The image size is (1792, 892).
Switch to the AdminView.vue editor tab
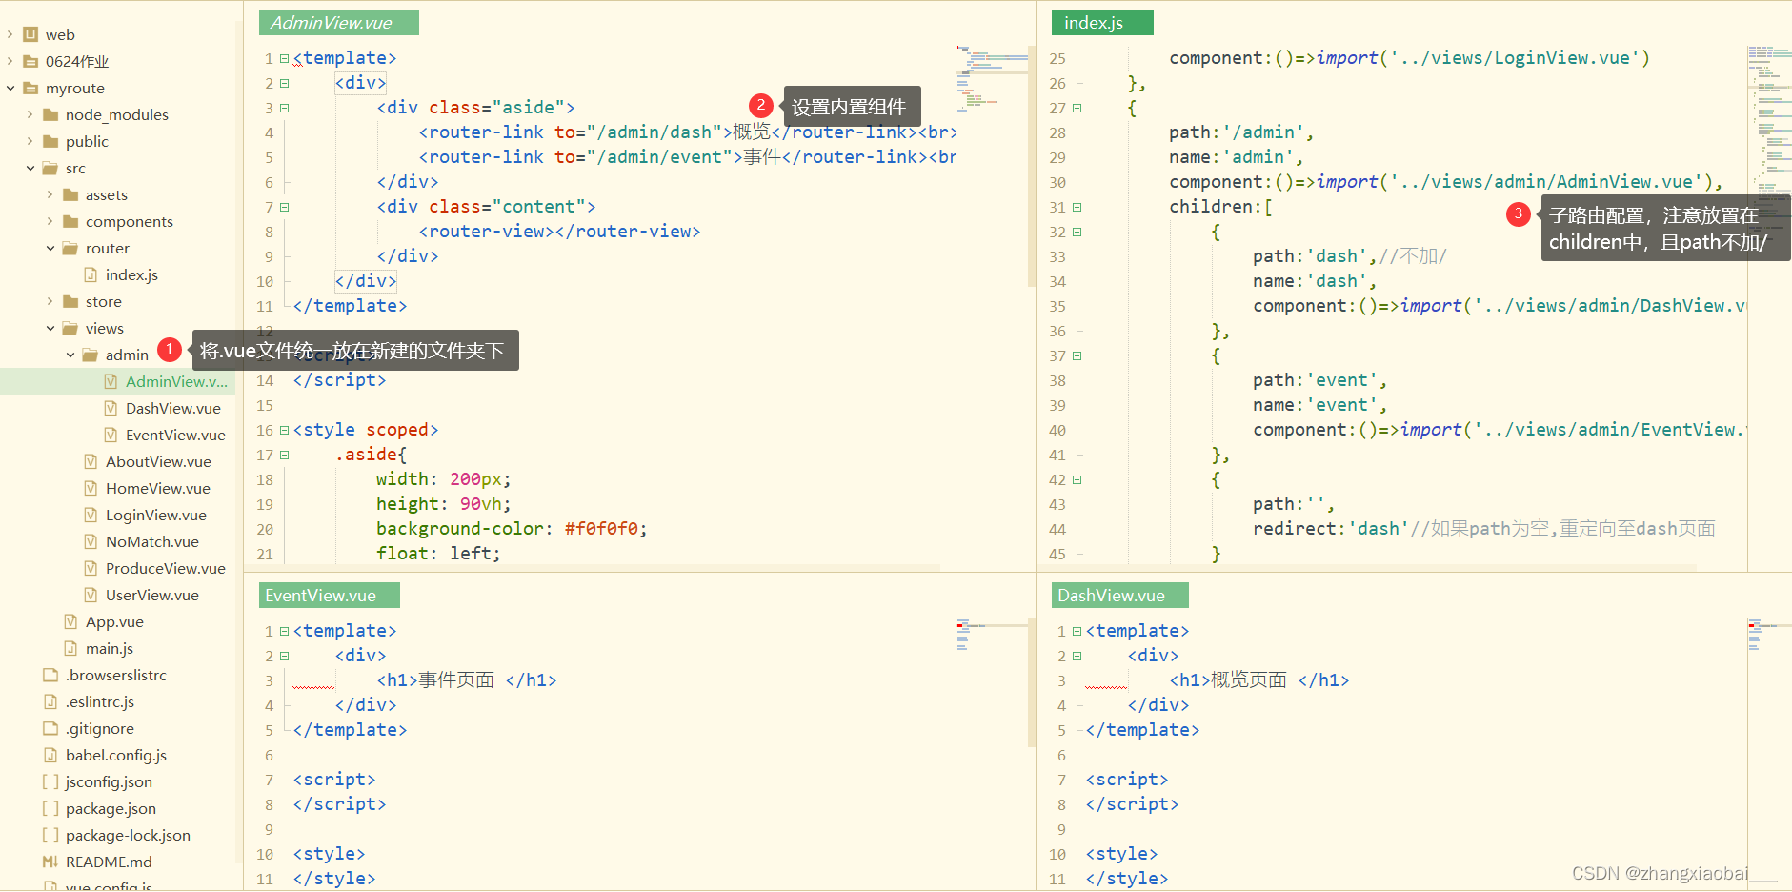[x=338, y=23]
